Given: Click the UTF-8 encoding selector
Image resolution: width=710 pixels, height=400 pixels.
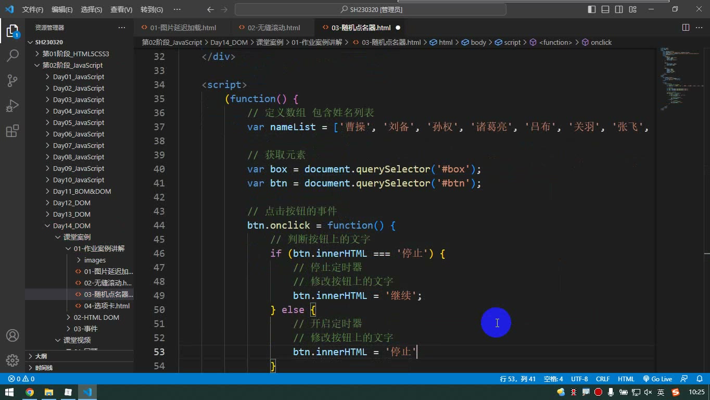Looking at the screenshot, I should (579, 379).
